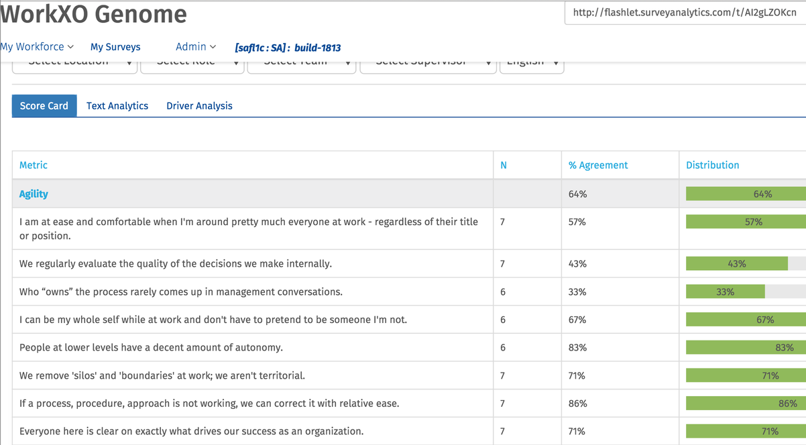Sort by the % Agreement column header

(x=598, y=165)
